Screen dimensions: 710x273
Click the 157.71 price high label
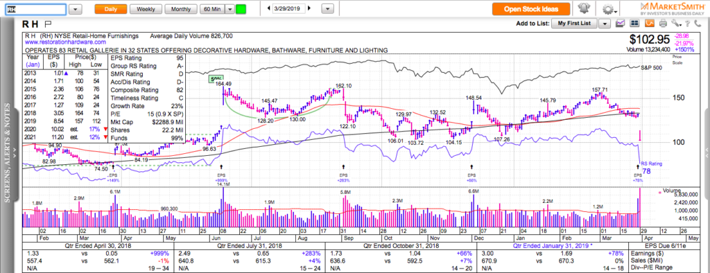pyautogui.click(x=600, y=89)
